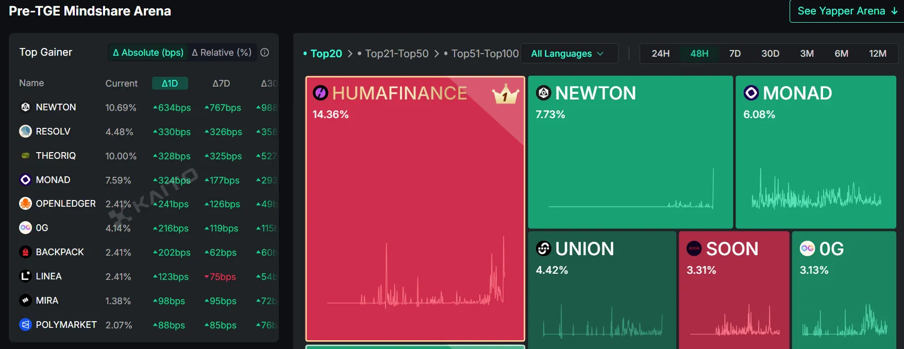Sort by Δ1D column
Viewport: 904px width, 349px height.
tap(170, 83)
